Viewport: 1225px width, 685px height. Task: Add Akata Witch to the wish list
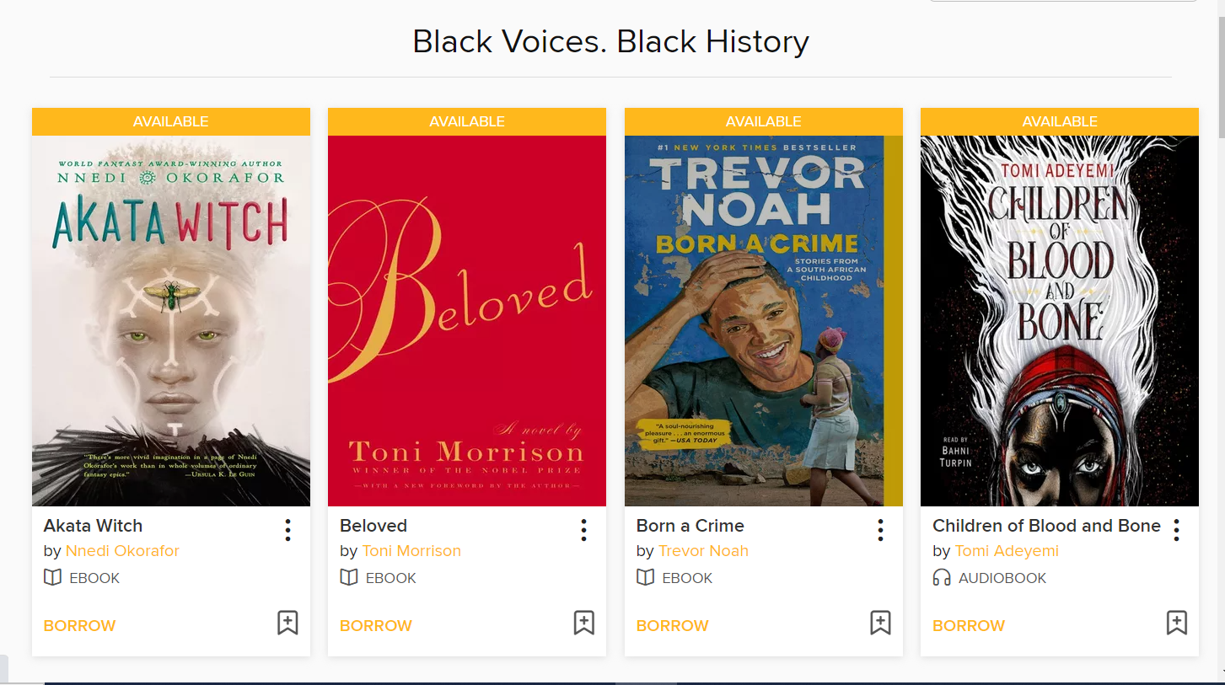click(x=287, y=623)
